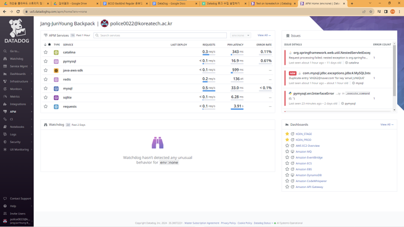
Task: Click the requests service type icon
Action: pyautogui.click(x=56, y=106)
